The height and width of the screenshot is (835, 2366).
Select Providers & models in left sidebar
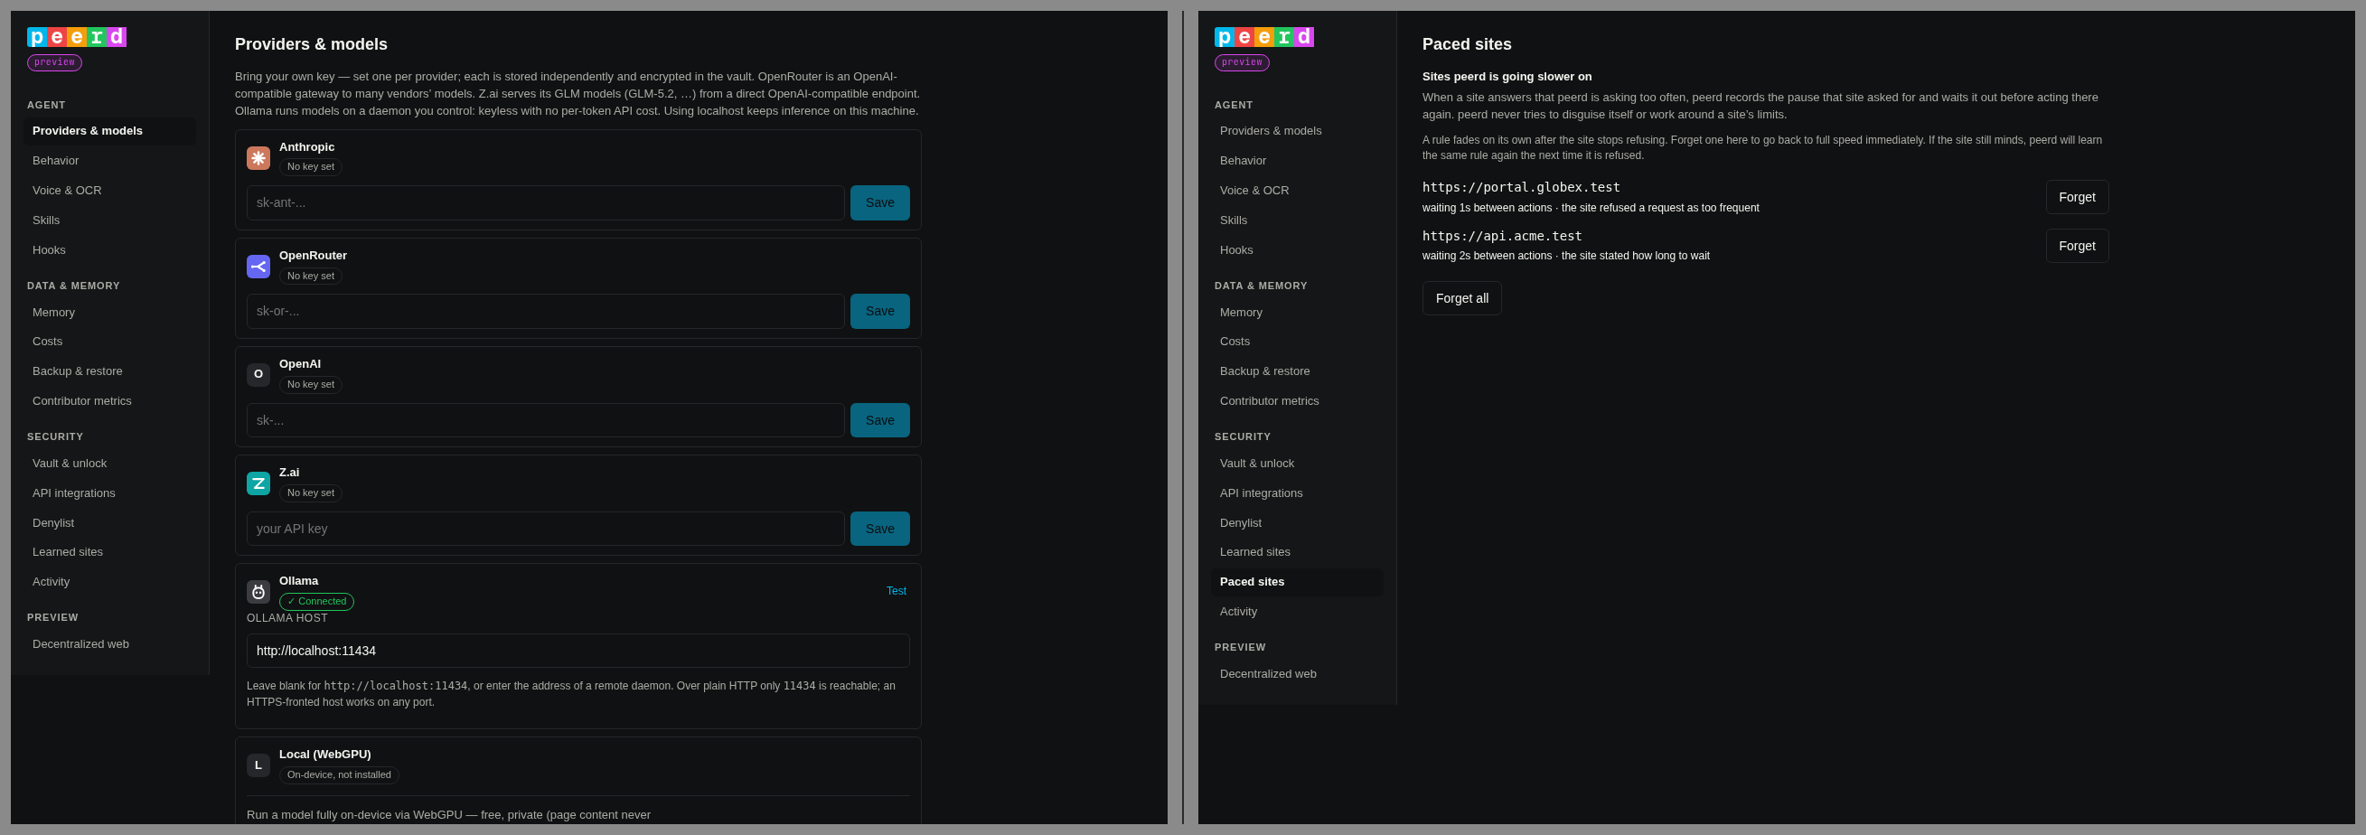(109, 130)
